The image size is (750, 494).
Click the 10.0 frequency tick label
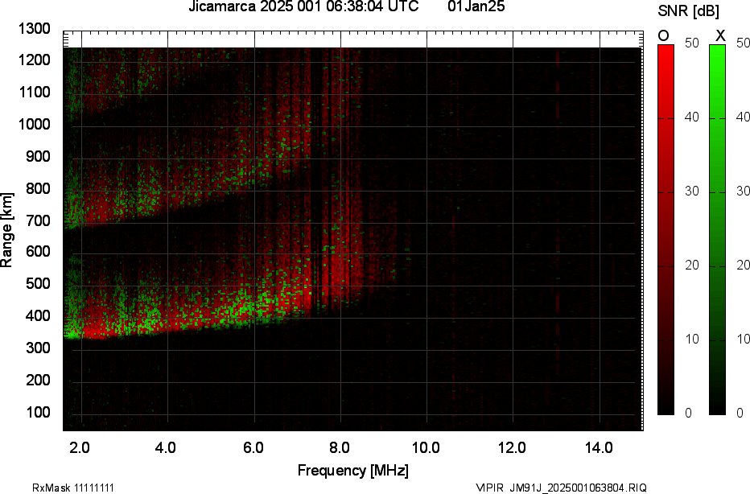click(x=426, y=447)
